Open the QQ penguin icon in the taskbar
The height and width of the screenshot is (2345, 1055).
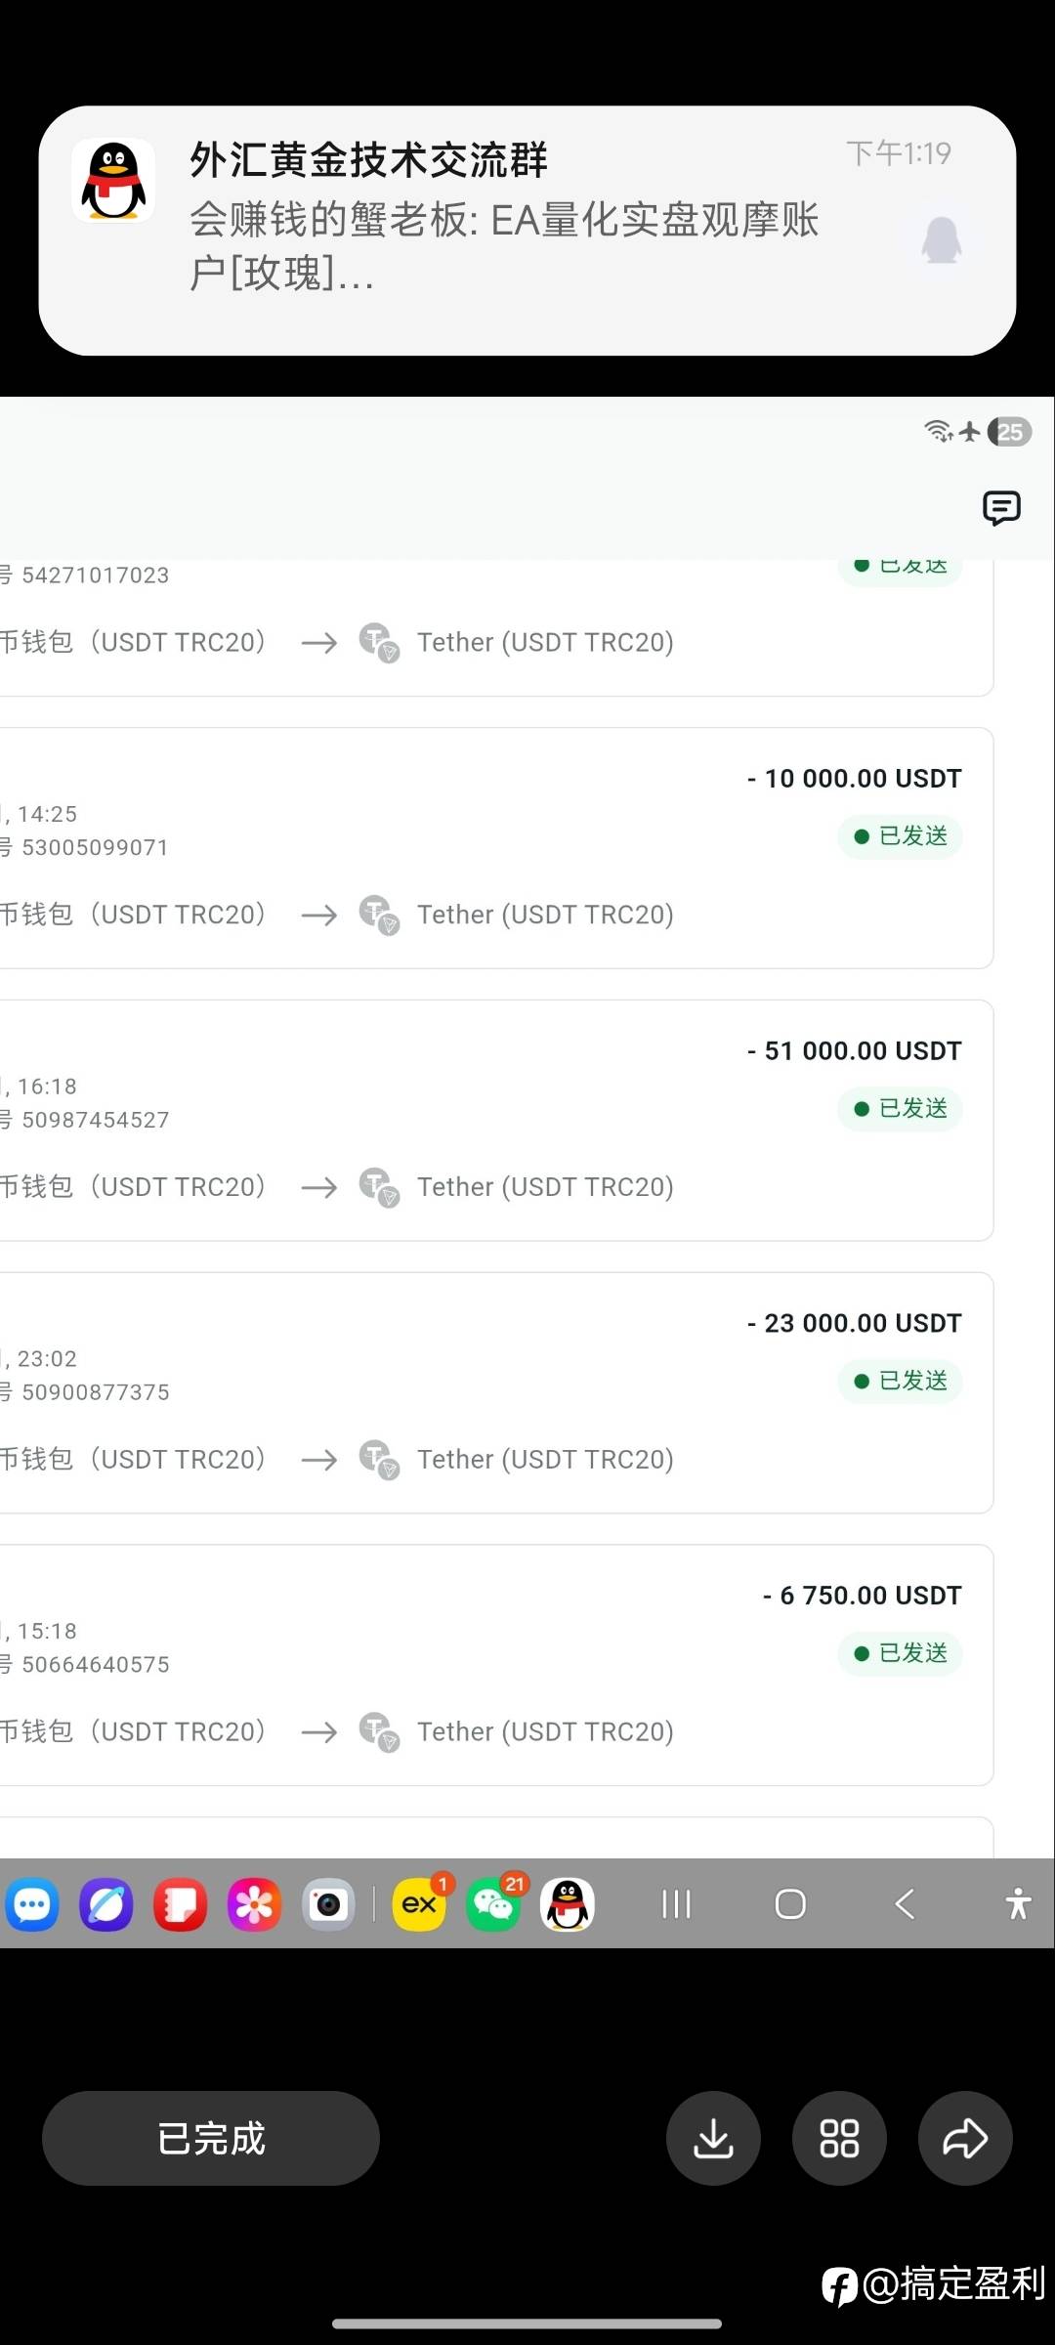pyautogui.click(x=568, y=1904)
